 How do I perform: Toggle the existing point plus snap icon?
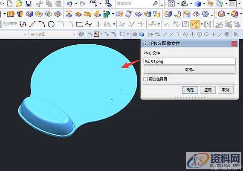point(213,34)
